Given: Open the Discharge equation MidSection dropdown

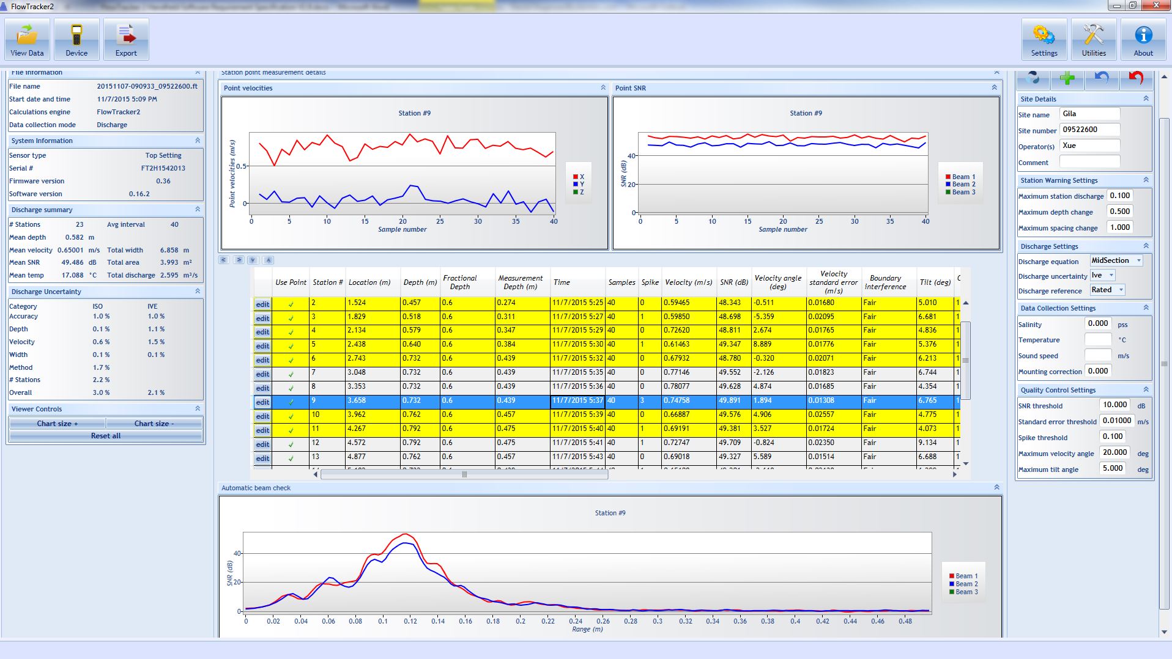Looking at the screenshot, I should [1116, 260].
